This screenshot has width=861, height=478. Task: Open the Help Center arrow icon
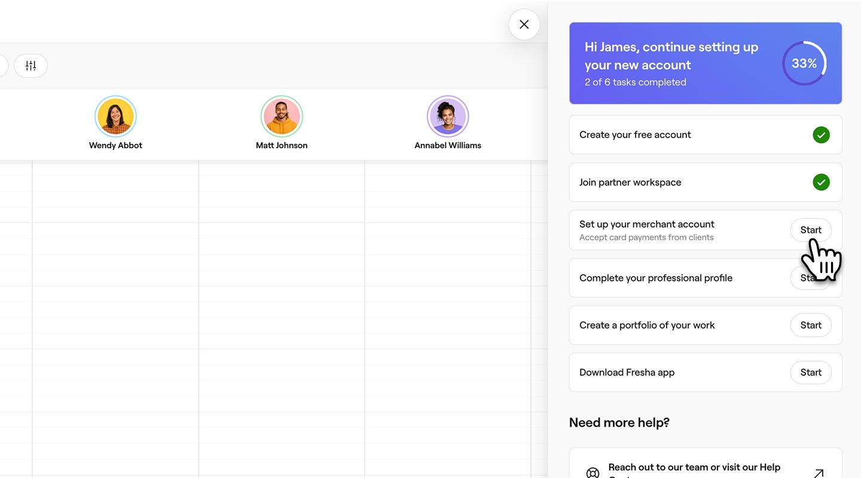(x=819, y=473)
